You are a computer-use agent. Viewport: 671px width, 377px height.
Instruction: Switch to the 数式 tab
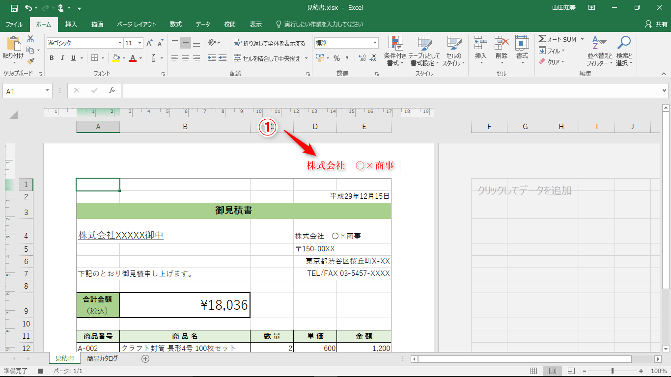pyautogui.click(x=175, y=24)
